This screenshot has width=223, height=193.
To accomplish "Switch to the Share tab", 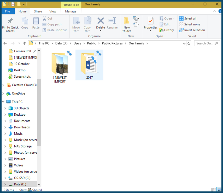I will 38,11.
